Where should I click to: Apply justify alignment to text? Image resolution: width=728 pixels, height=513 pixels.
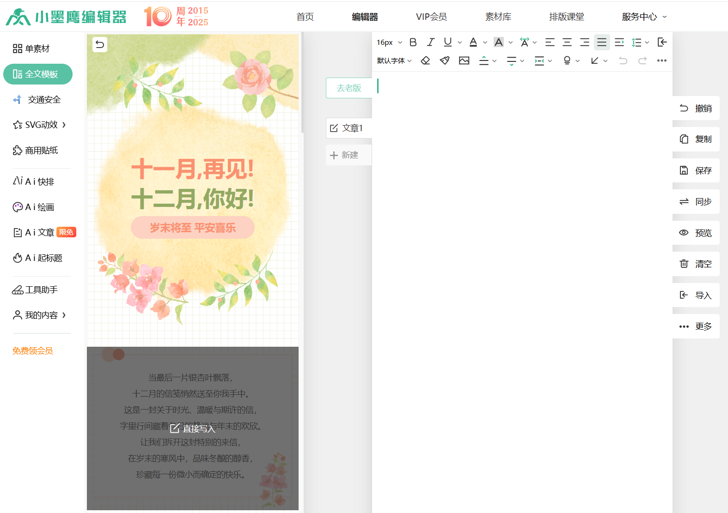pos(602,42)
